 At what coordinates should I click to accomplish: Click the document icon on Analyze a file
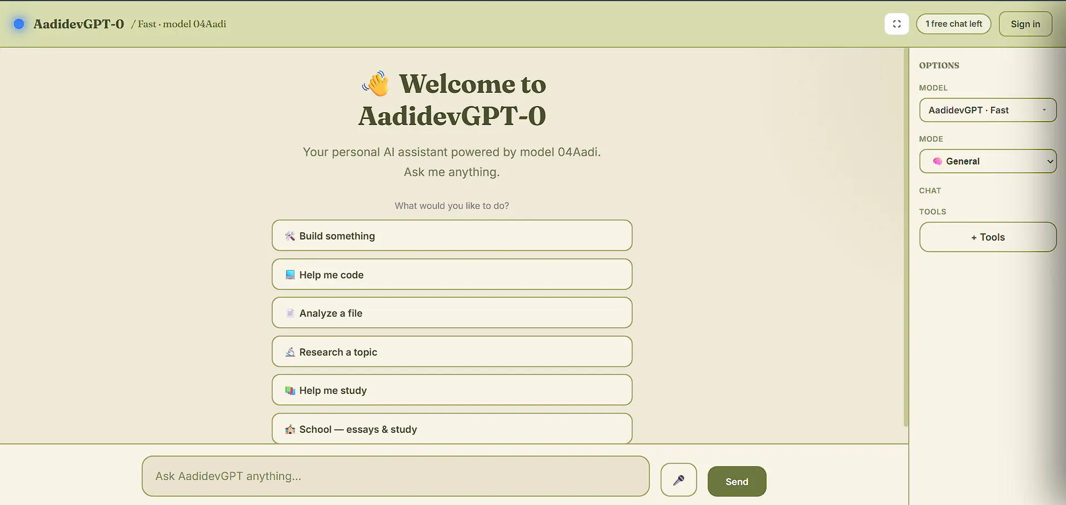pyautogui.click(x=290, y=313)
